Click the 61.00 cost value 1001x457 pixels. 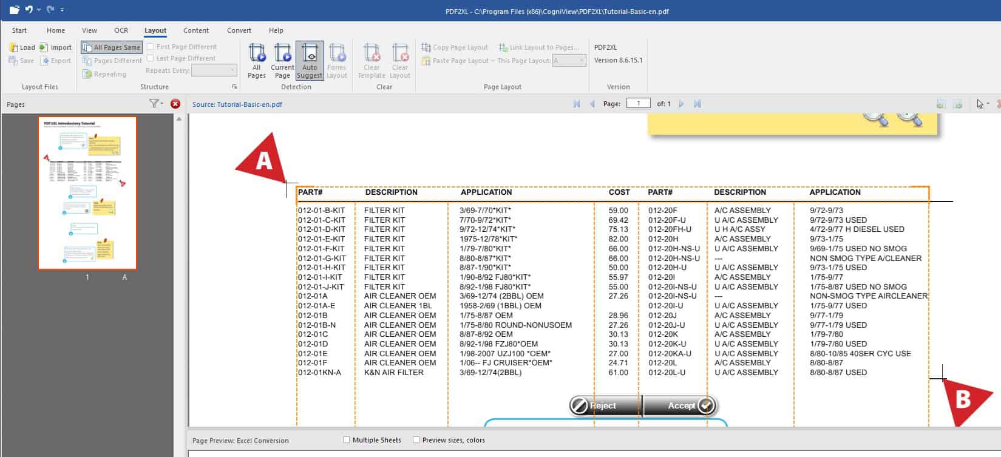pos(619,373)
